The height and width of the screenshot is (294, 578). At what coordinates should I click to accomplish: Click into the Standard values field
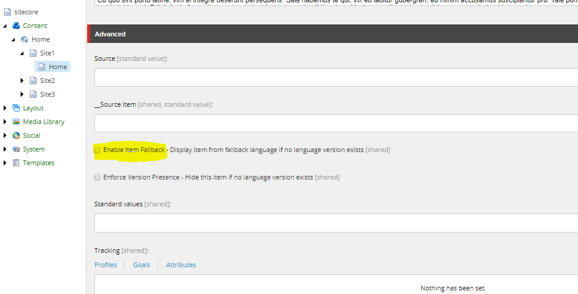[x=336, y=223]
